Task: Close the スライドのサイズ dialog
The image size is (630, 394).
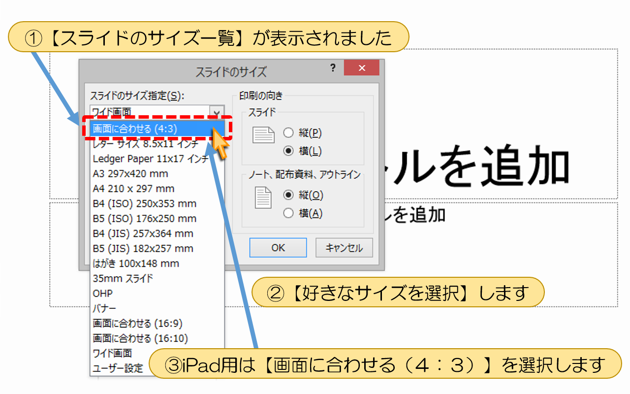Action: click(362, 68)
